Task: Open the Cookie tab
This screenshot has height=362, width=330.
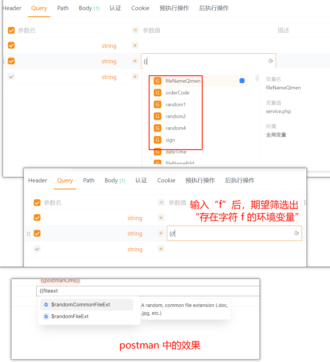Action: point(140,8)
